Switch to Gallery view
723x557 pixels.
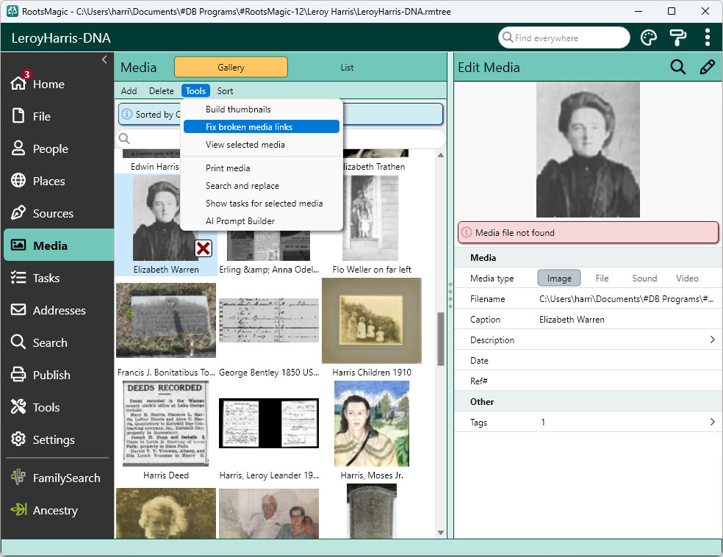click(x=231, y=68)
